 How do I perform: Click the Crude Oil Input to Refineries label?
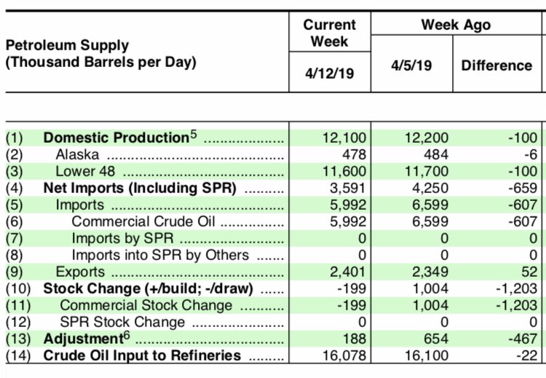pyautogui.click(x=142, y=355)
